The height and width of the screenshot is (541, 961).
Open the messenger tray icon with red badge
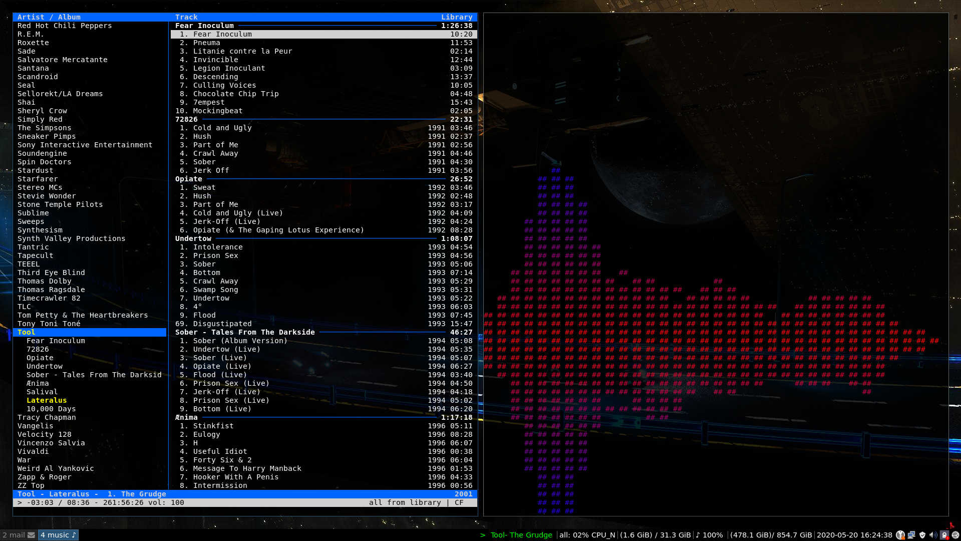[944, 535]
